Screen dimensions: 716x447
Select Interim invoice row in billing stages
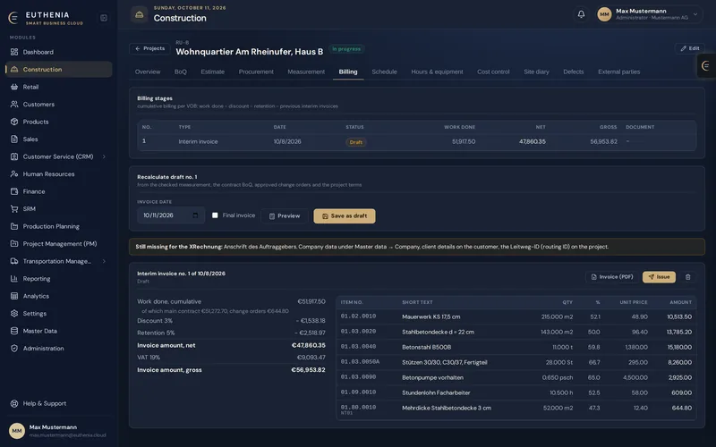[416, 142]
